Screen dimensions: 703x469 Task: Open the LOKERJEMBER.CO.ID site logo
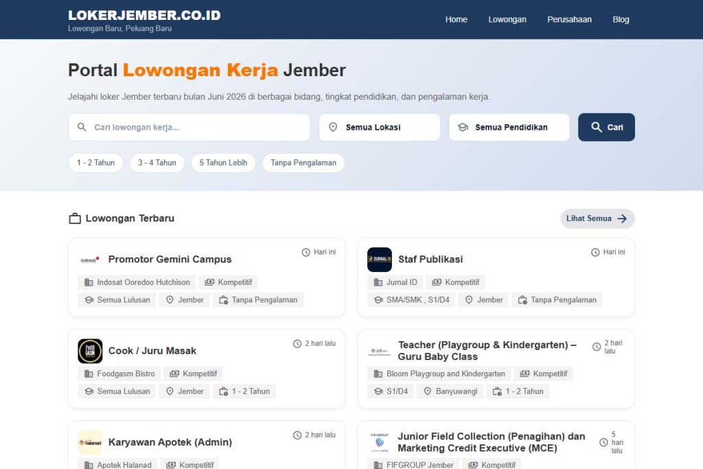coord(144,15)
